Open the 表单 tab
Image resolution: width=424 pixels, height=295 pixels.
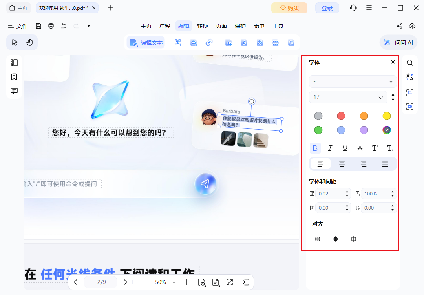[259, 26]
